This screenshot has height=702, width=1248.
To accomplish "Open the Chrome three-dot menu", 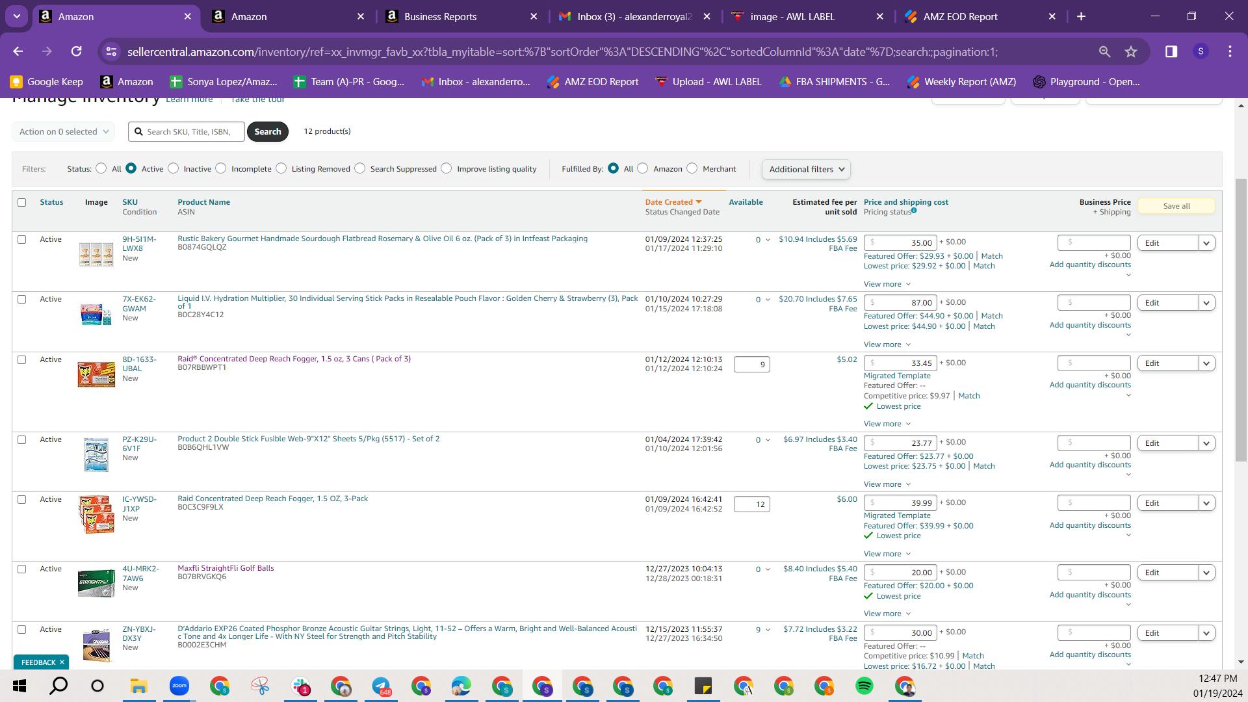I will coord(1230,51).
